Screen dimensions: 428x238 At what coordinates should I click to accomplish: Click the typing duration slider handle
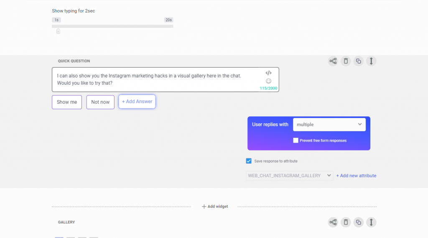pyautogui.click(x=58, y=31)
